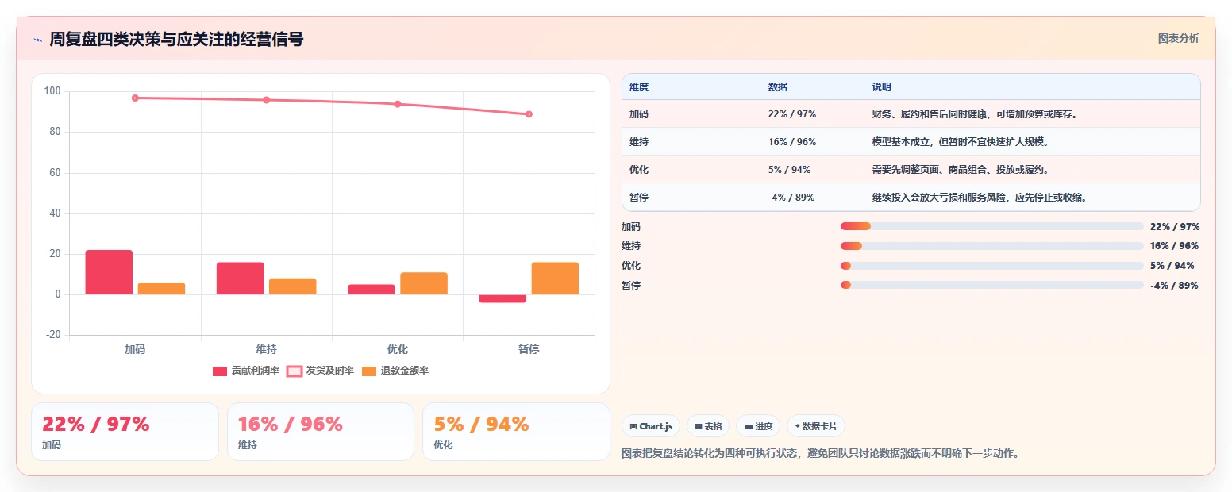Click the 图表把复盘结论 footer description
Image resolution: width=1232 pixels, height=492 pixels.
pyautogui.click(x=821, y=453)
